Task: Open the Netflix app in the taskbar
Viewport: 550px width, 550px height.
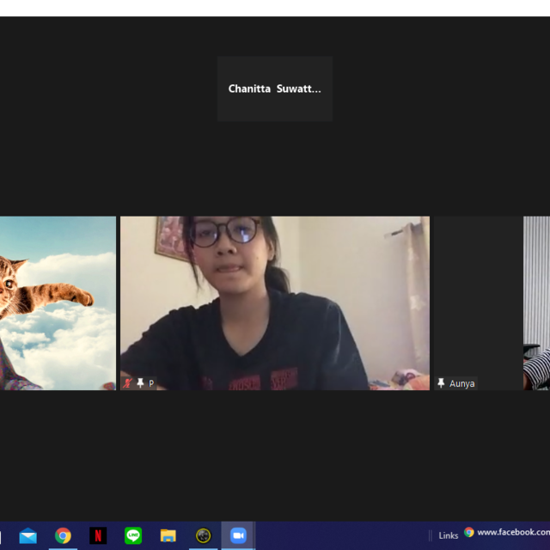Action: pyautogui.click(x=98, y=535)
